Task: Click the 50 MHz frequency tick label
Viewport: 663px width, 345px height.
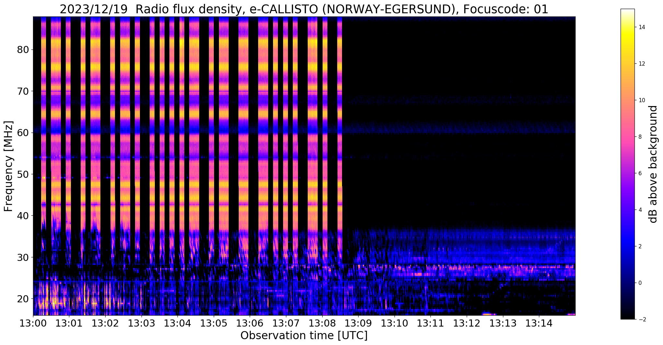Action: [23, 174]
